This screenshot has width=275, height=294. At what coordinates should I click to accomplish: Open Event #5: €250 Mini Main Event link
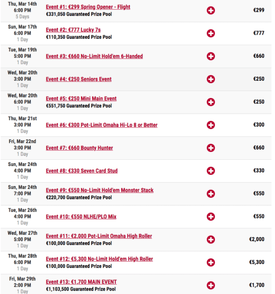[x=81, y=98]
